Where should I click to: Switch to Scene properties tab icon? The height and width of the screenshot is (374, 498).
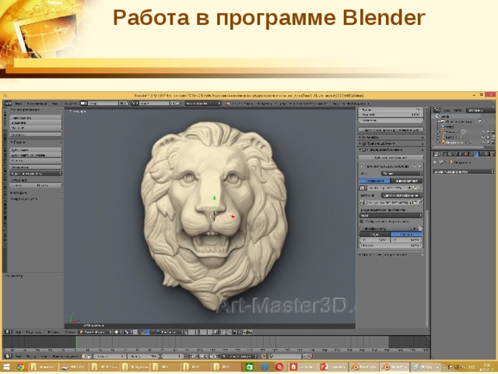click(454, 154)
